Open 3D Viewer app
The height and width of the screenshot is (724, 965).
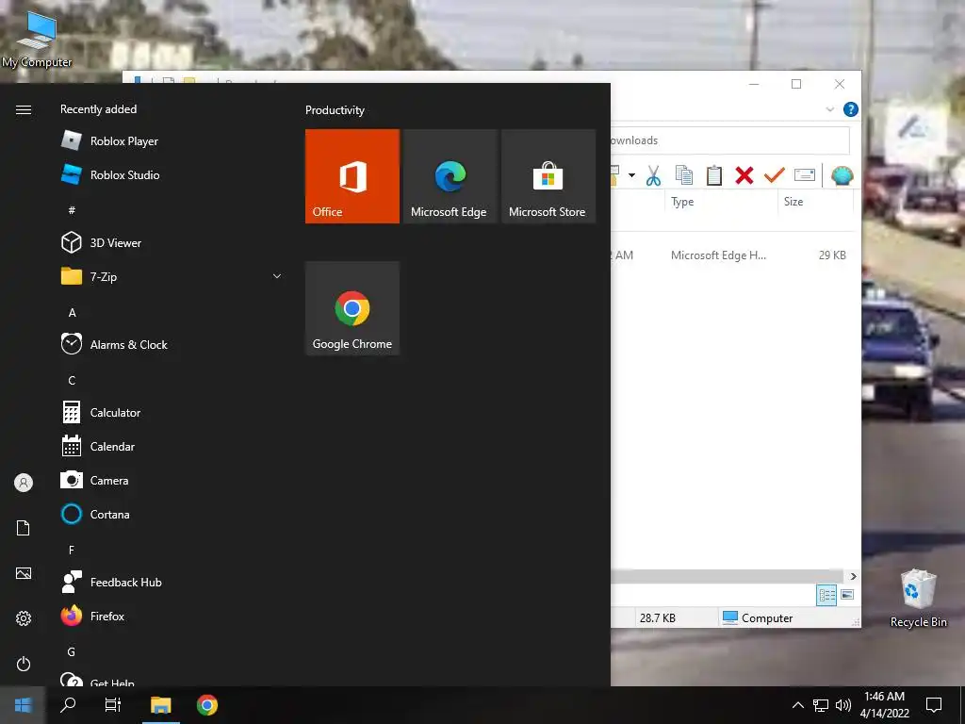click(x=172, y=242)
